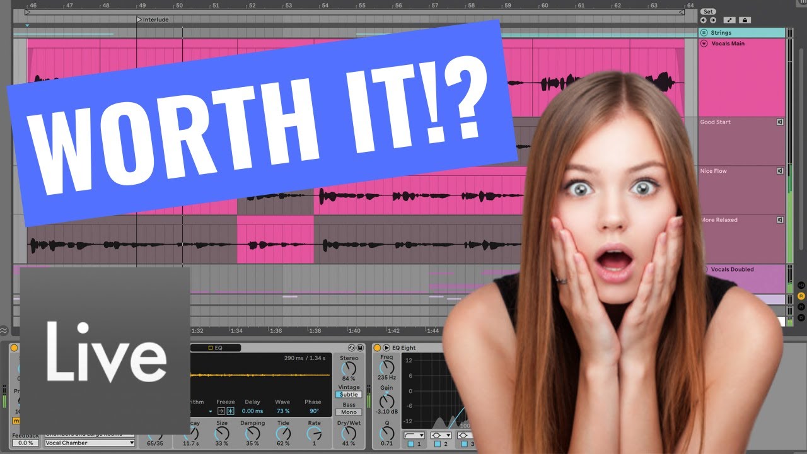This screenshot has width=807, height=454.
Task: Open EQ band 1 filter type dropdown
Action: [413, 435]
